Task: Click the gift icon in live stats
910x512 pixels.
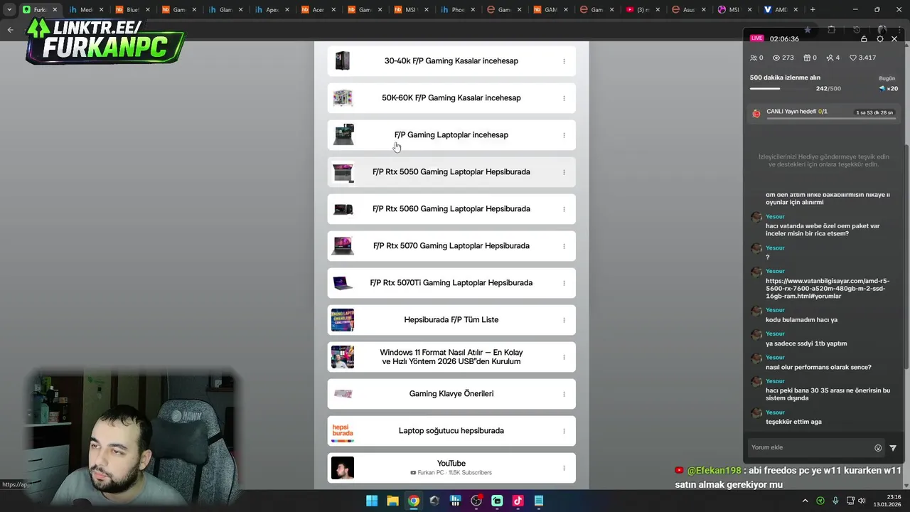Action: coord(807,58)
